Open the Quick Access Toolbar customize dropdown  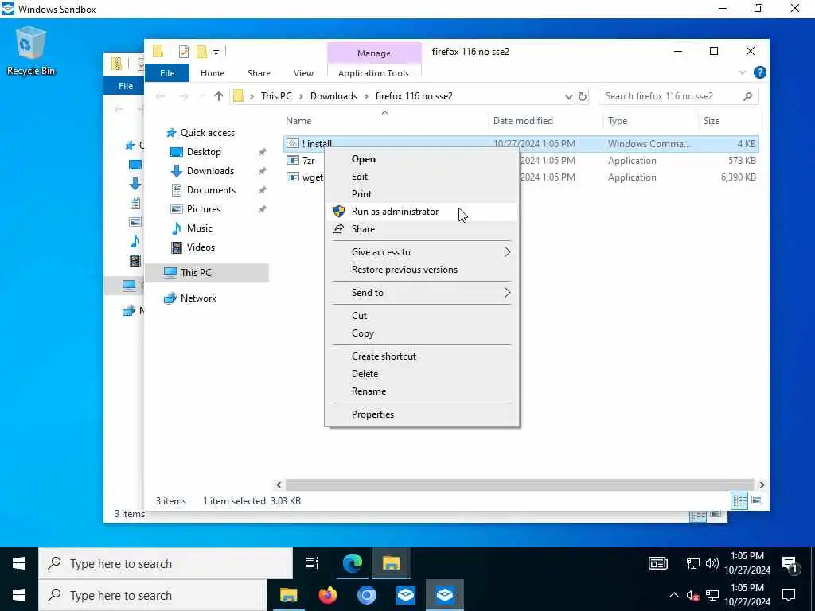[x=216, y=52]
